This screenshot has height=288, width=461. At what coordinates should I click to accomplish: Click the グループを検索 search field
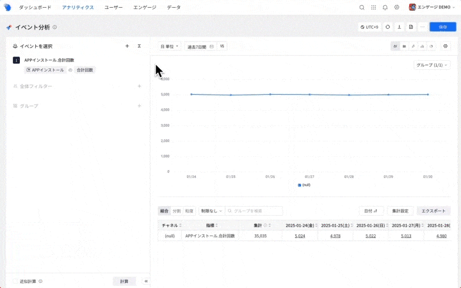coord(254,211)
